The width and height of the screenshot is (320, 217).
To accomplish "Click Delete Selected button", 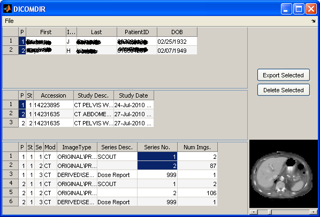I will [x=284, y=90].
